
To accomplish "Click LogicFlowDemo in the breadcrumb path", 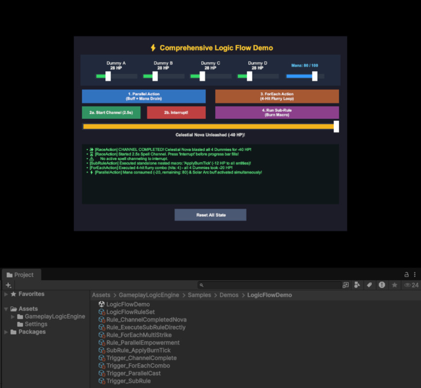I will (269, 295).
